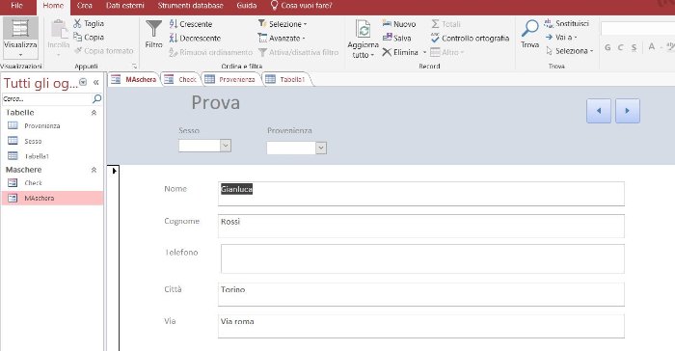Screen dimensions: 675x351
Task: Click previous record arrow button
Action: [x=599, y=111]
